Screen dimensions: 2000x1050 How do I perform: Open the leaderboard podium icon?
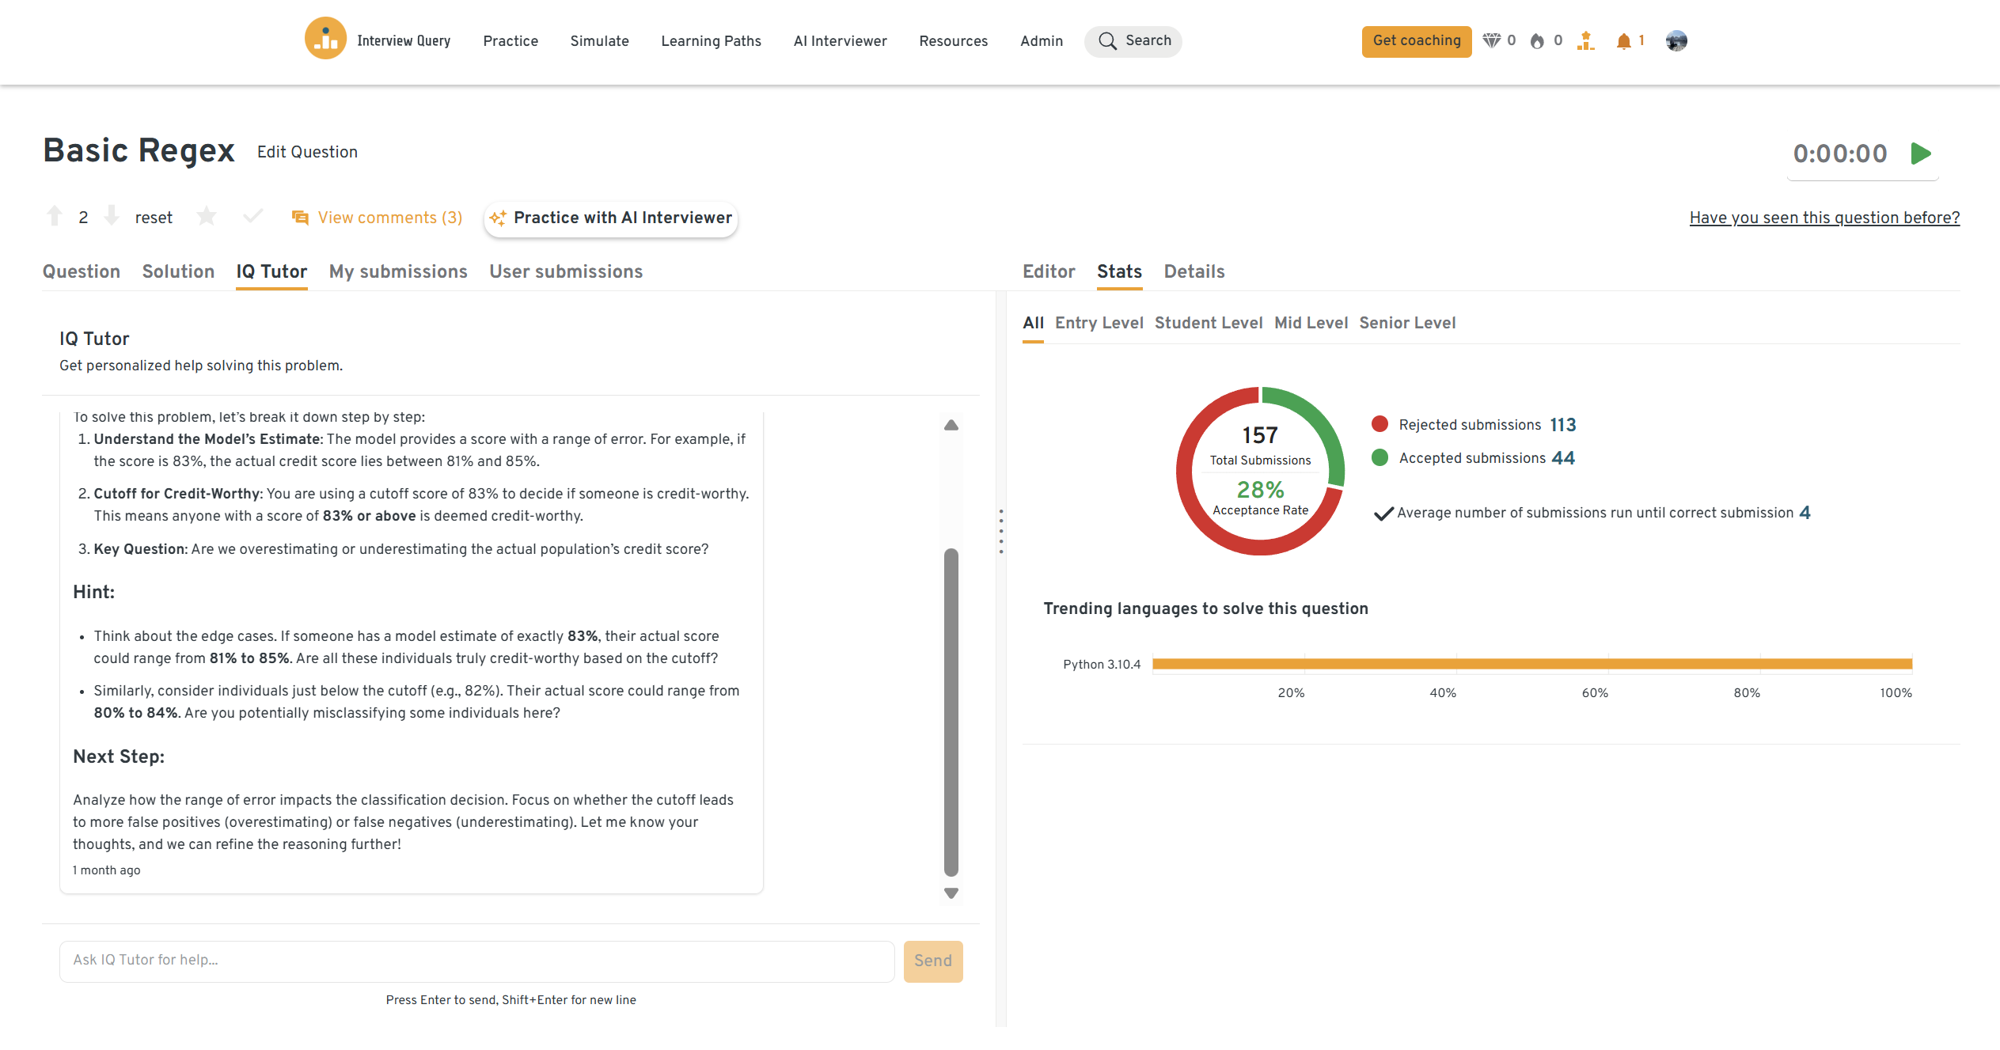coord(1585,41)
